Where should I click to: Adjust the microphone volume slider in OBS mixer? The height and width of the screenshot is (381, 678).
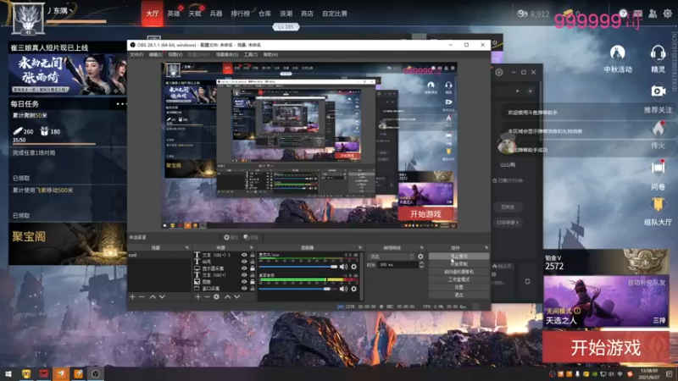coord(298,267)
